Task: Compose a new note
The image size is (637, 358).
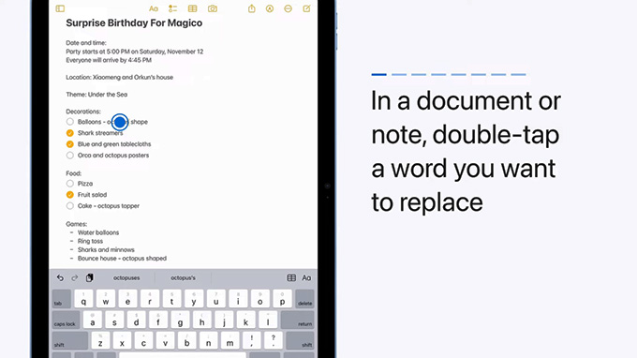Action: coord(306,8)
